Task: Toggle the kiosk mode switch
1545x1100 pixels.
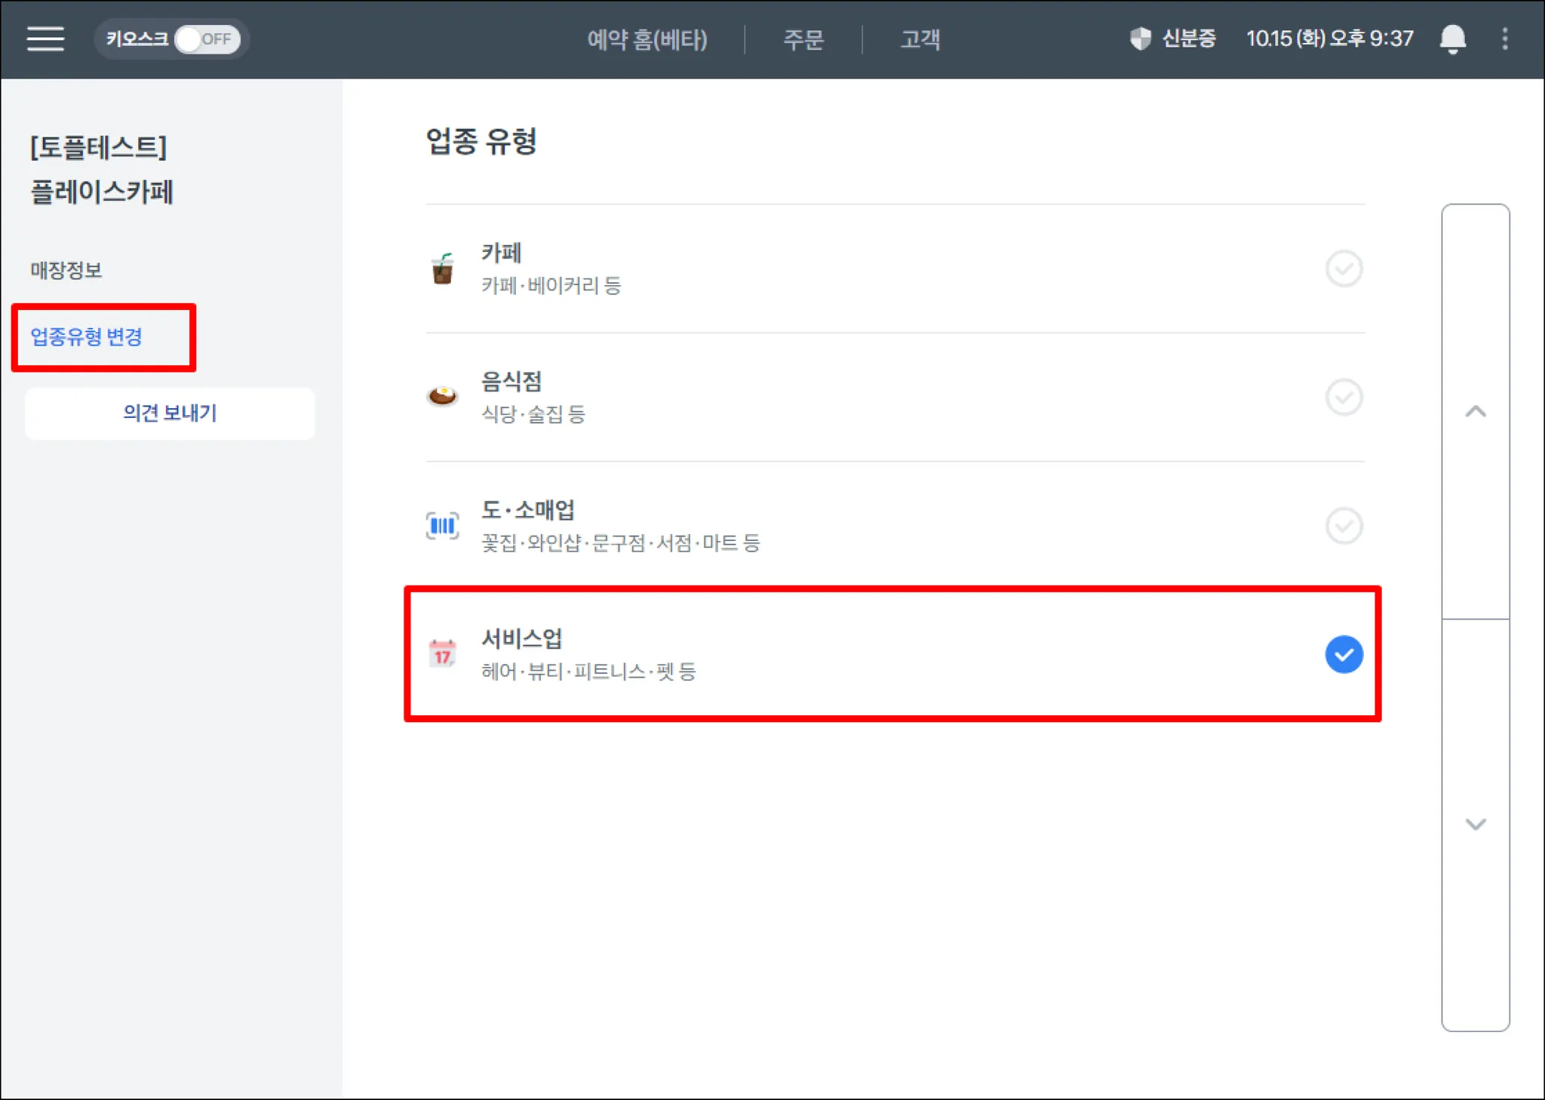Action: pyautogui.click(x=207, y=39)
